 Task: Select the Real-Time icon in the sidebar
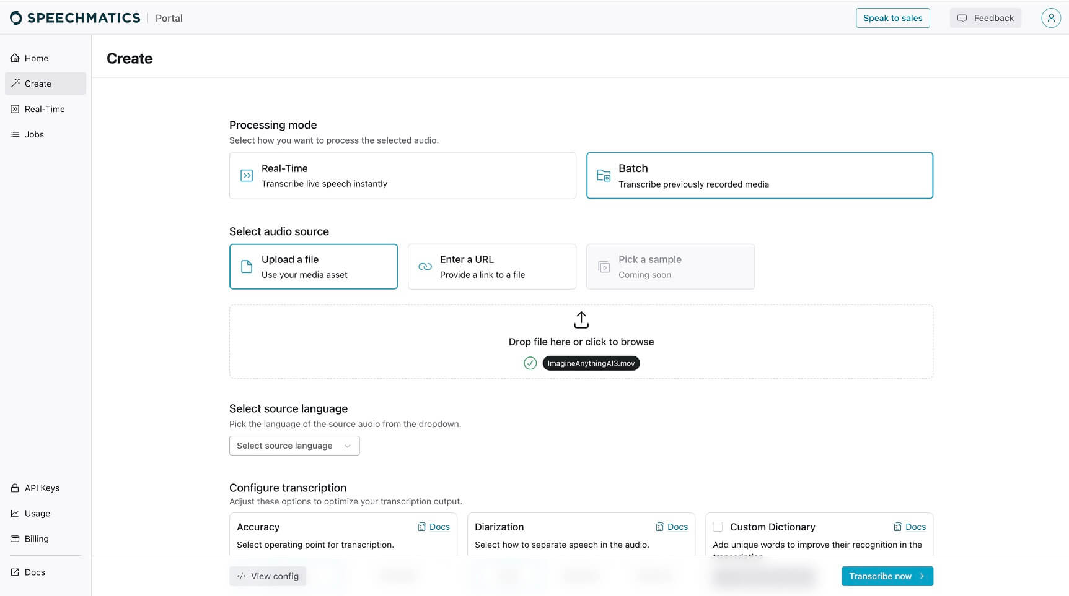pyautogui.click(x=15, y=109)
